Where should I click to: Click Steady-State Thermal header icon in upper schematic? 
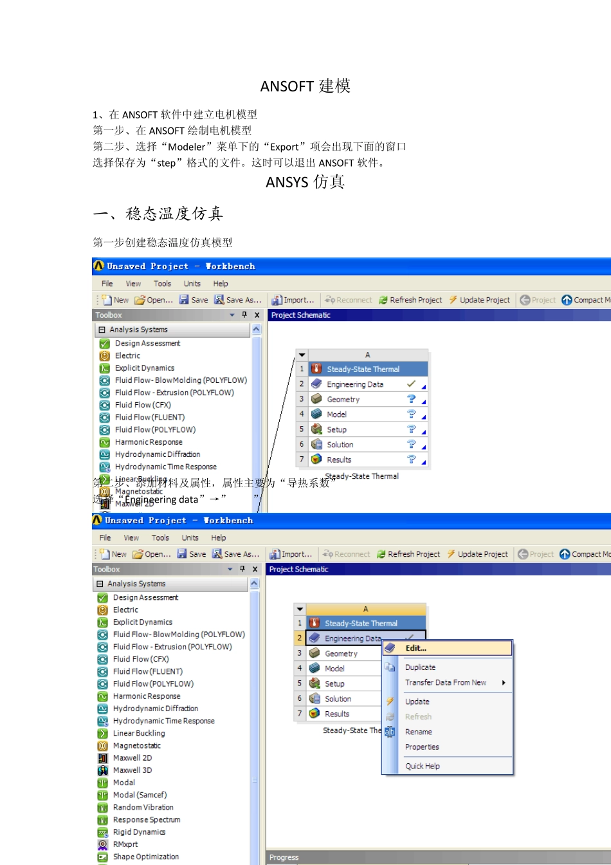[316, 369]
